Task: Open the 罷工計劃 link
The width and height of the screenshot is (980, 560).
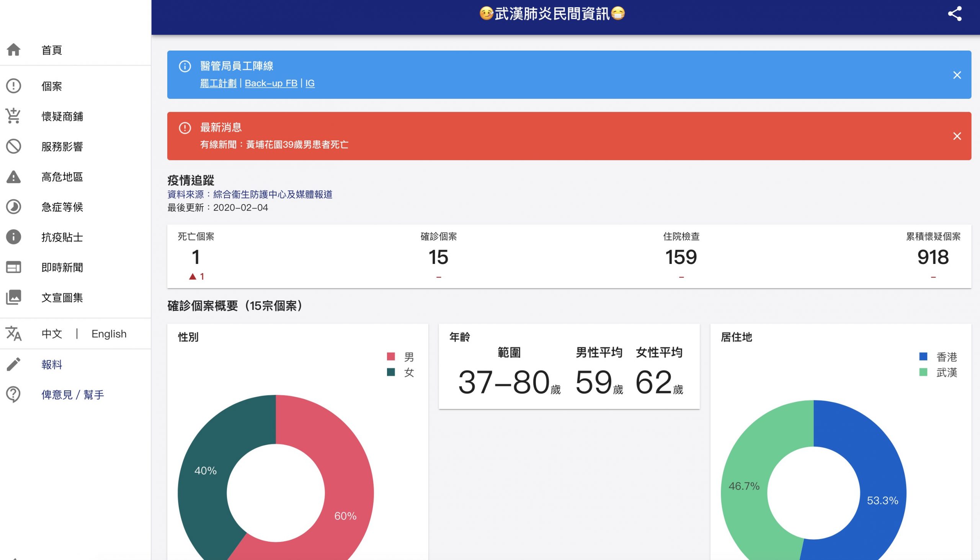Action: [218, 83]
